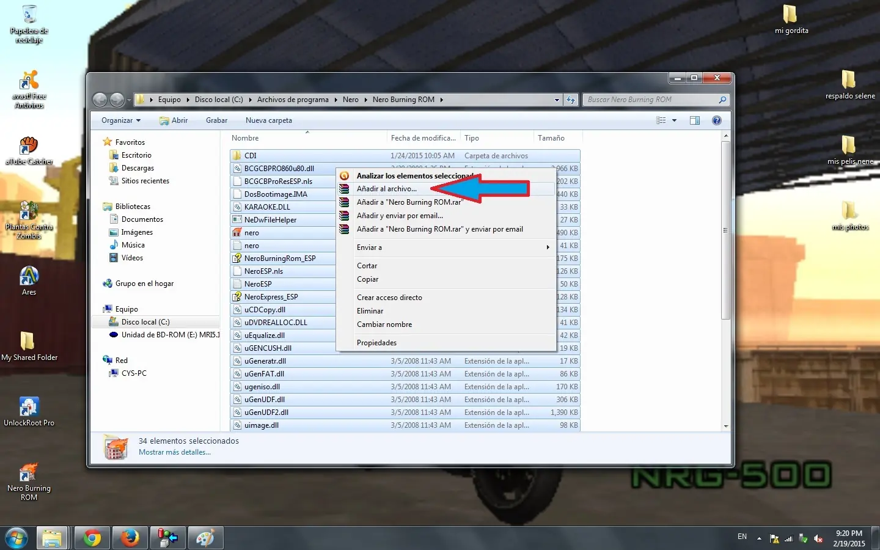Open Documentos library in sidebar
Viewport: 880px width, 550px height.
pyautogui.click(x=142, y=219)
